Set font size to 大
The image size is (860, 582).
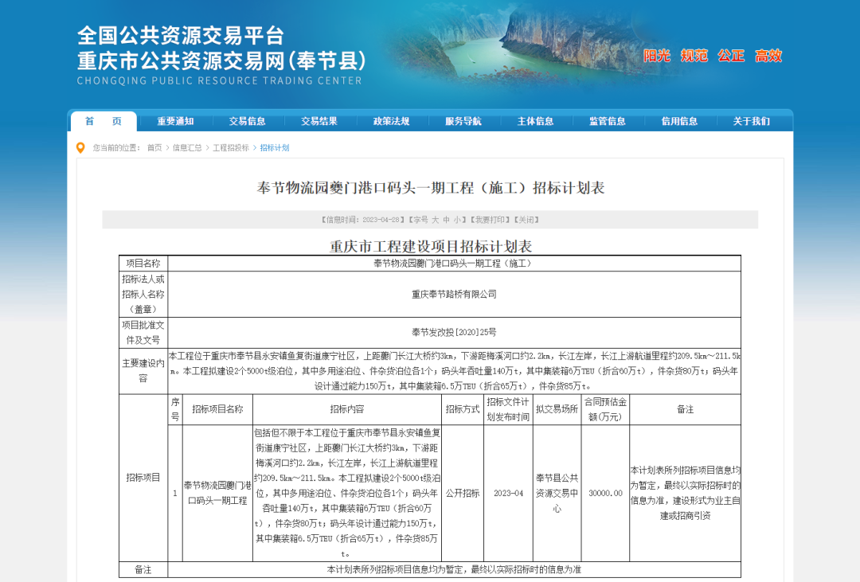click(435, 220)
